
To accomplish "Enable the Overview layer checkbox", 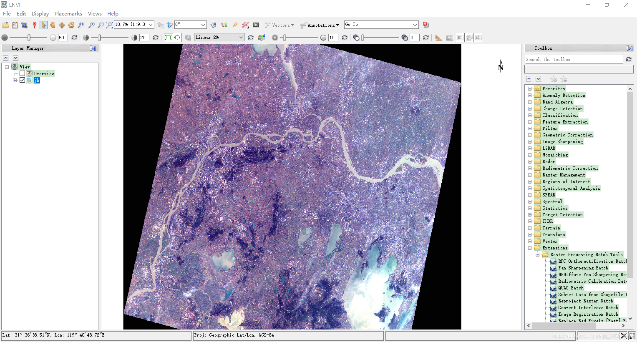I will click(22, 73).
